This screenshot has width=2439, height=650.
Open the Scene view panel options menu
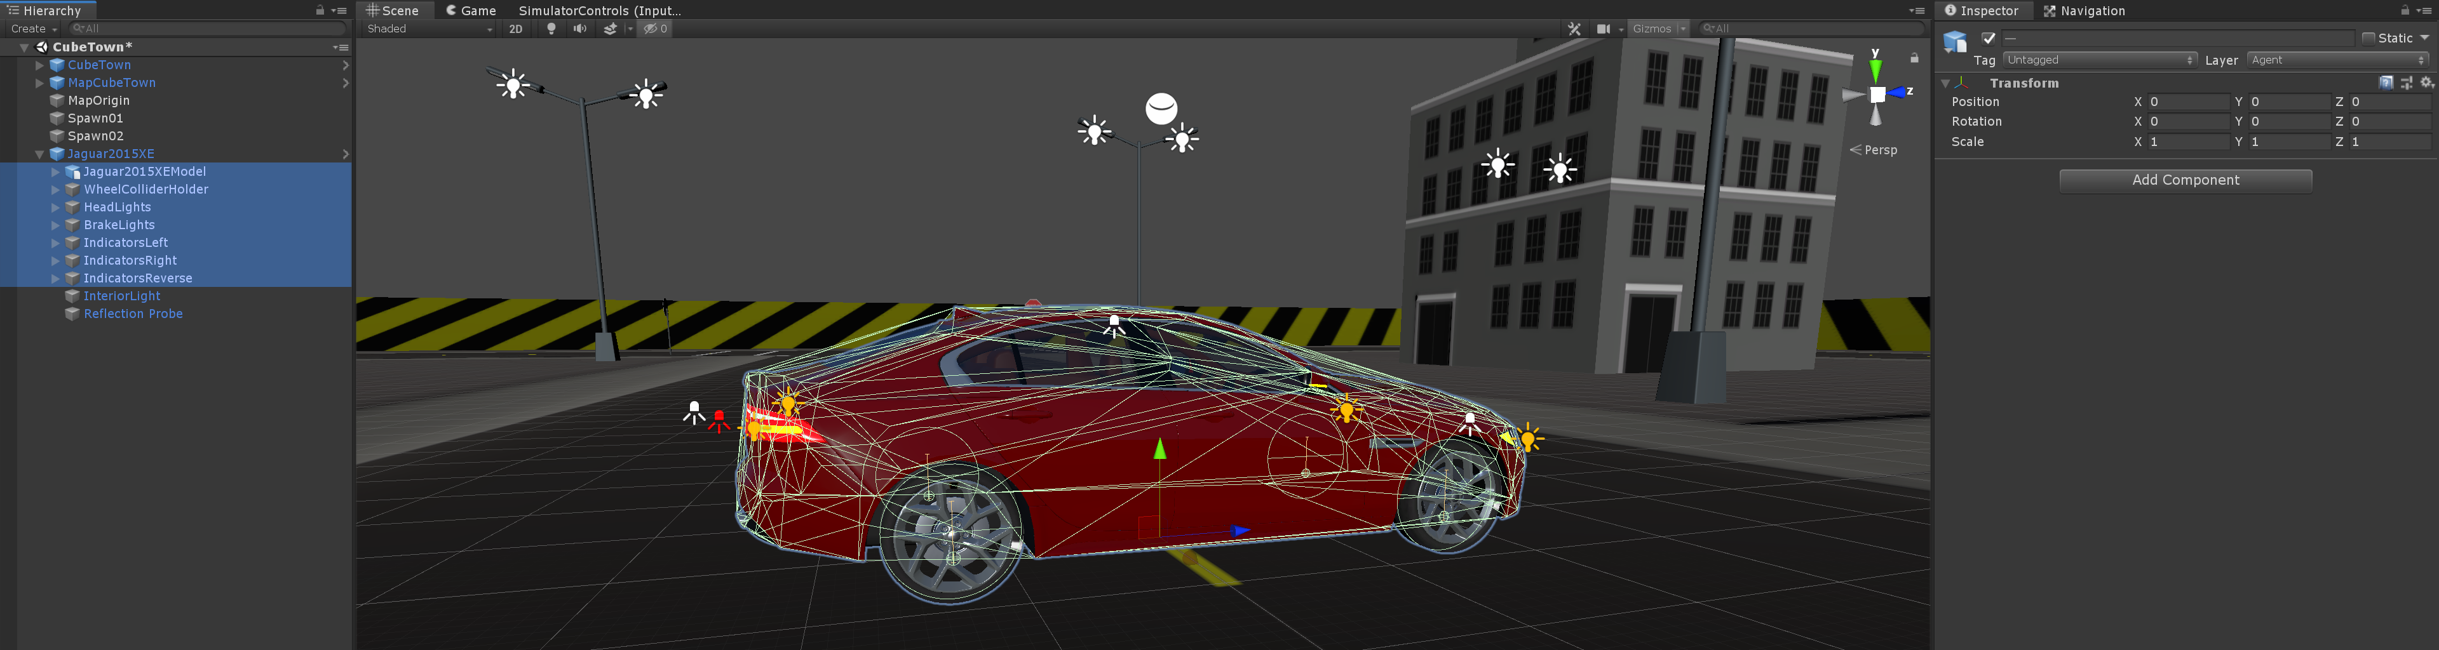click(x=1917, y=10)
